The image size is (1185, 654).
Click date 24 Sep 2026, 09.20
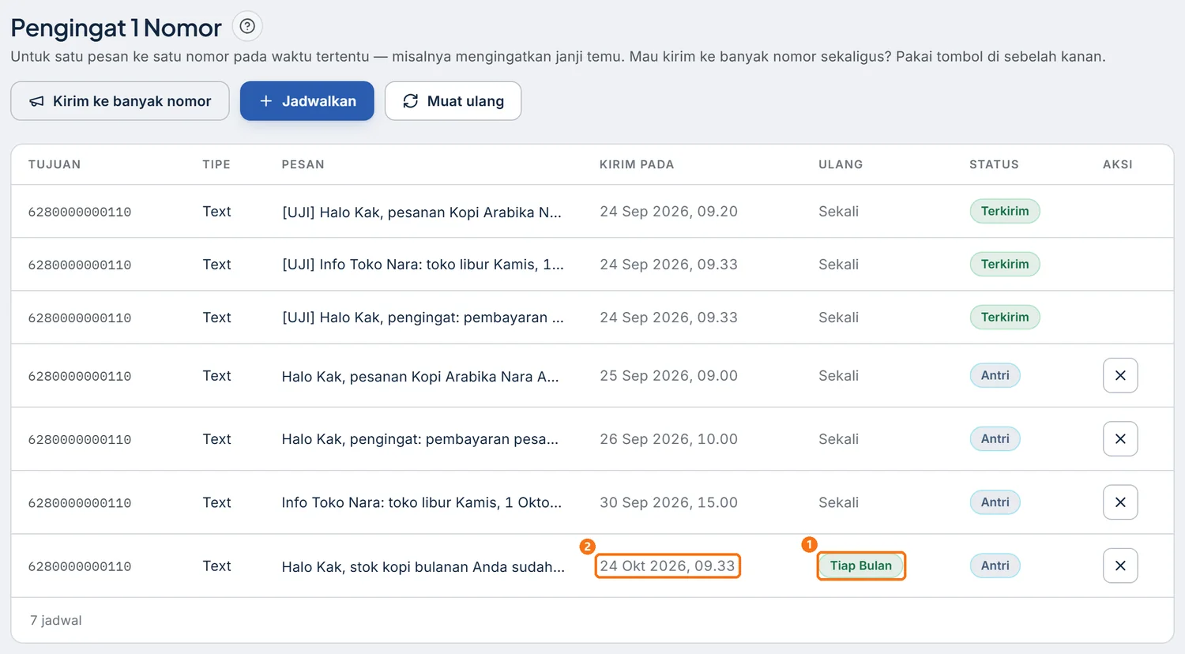(x=668, y=212)
